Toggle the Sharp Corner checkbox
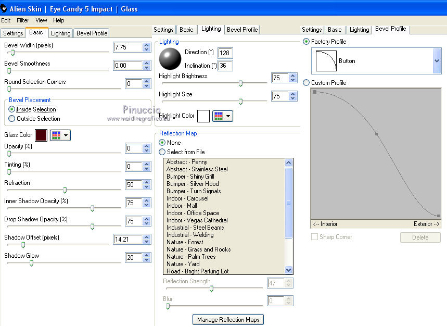The height and width of the screenshot is (326, 447). [314, 237]
